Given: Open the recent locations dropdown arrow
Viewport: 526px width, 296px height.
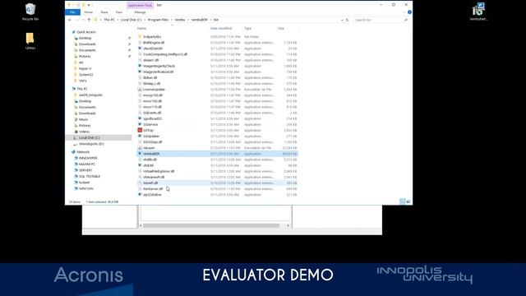Looking at the screenshot, I should tap(84, 20).
